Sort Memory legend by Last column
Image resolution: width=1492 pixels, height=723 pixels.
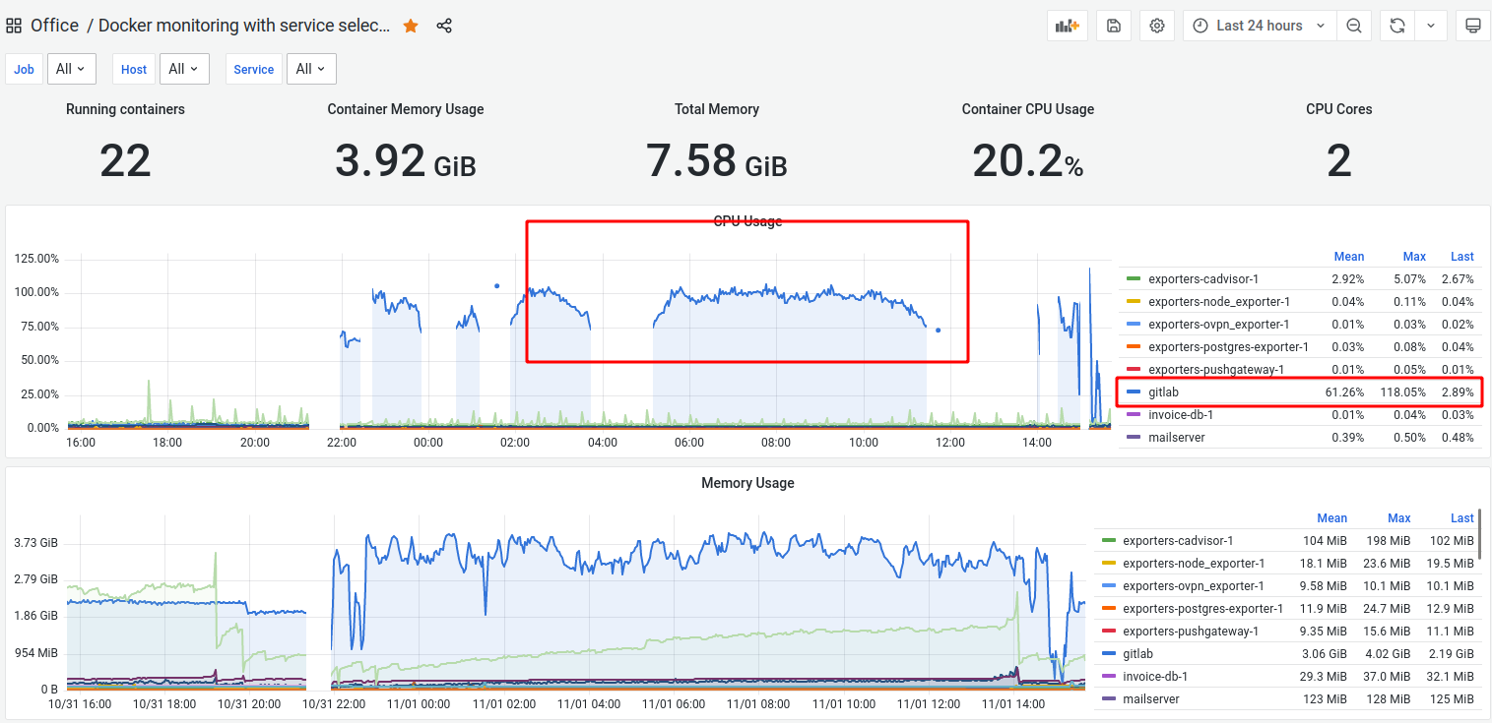click(x=1462, y=518)
